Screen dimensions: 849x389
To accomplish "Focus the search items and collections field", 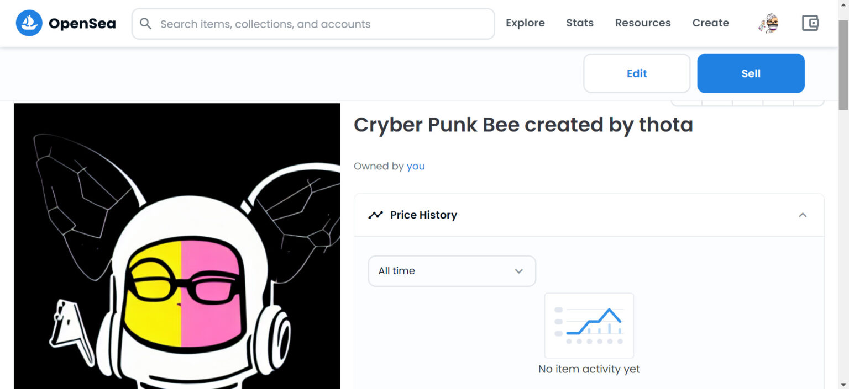I will coord(321,24).
